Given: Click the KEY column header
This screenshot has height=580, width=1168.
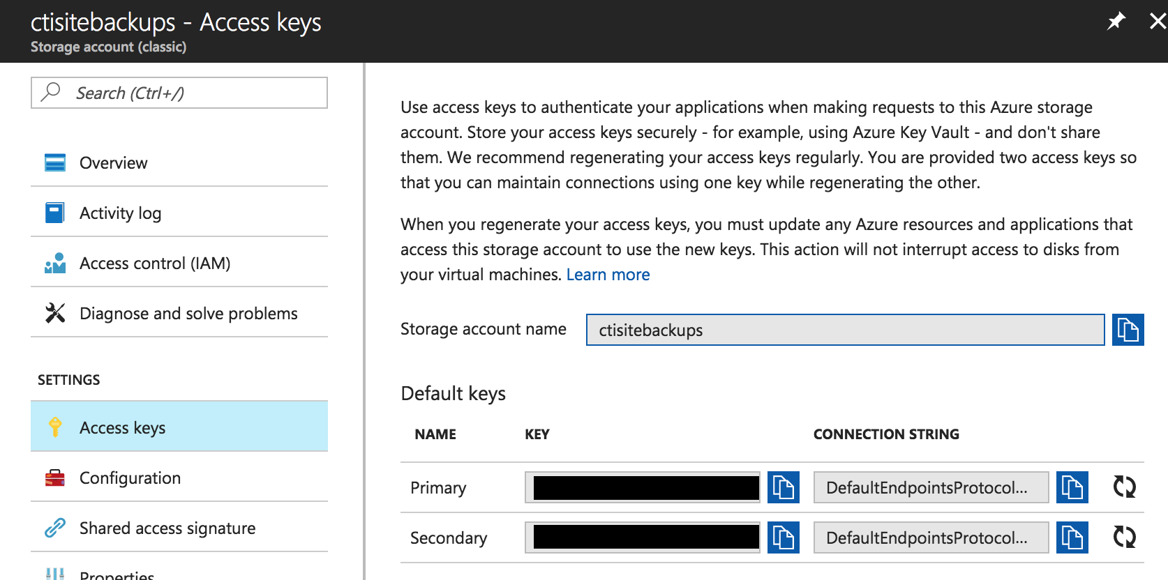Looking at the screenshot, I should [x=537, y=434].
